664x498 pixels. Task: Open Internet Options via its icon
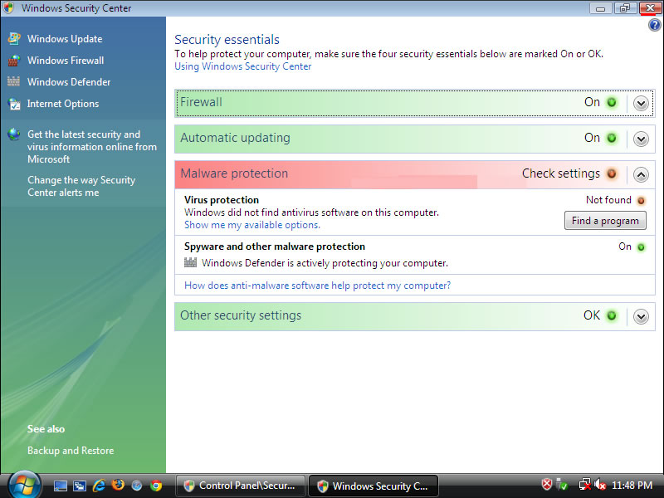(13, 104)
